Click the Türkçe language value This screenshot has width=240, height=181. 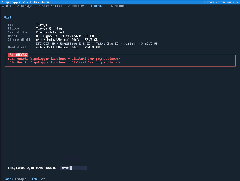(42, 25)
